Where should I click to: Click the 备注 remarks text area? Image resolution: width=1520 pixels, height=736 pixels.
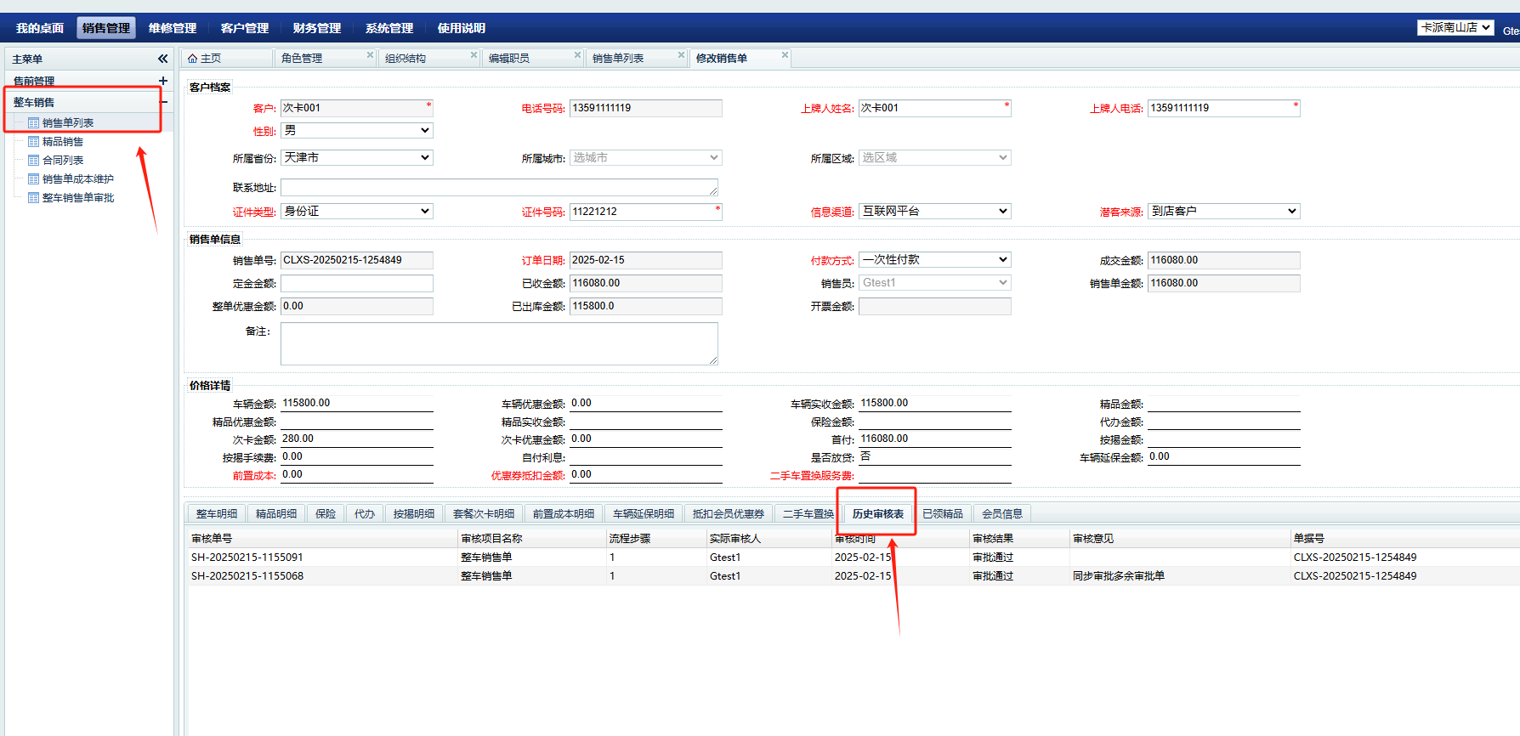tap(499, 343)
